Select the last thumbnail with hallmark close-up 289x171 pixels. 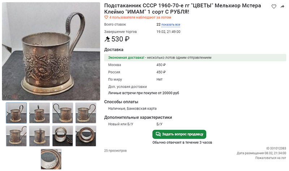tap(51, 159)
